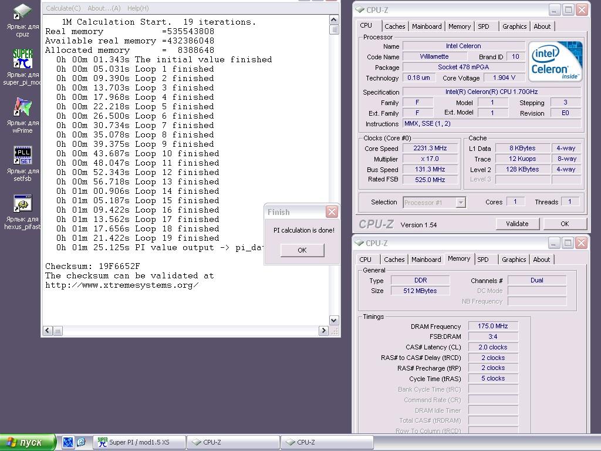Viewport: 601px width, 451px height.
Task: Close the Finish dialog with X
Action: [332, 211]
